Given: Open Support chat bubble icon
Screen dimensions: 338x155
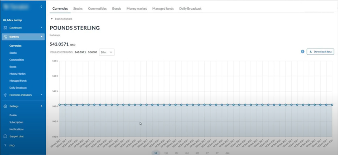Looking at the screenshot, I should pos(5,136).
